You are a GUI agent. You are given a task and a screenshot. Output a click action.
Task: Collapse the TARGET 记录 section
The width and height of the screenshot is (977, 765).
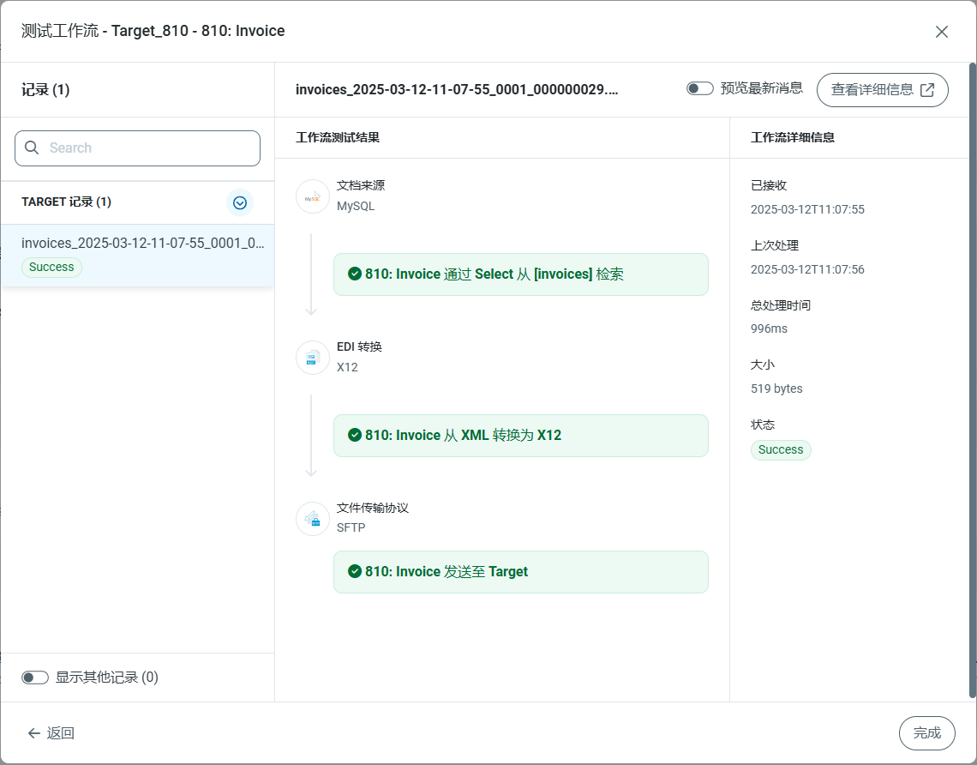240,202
